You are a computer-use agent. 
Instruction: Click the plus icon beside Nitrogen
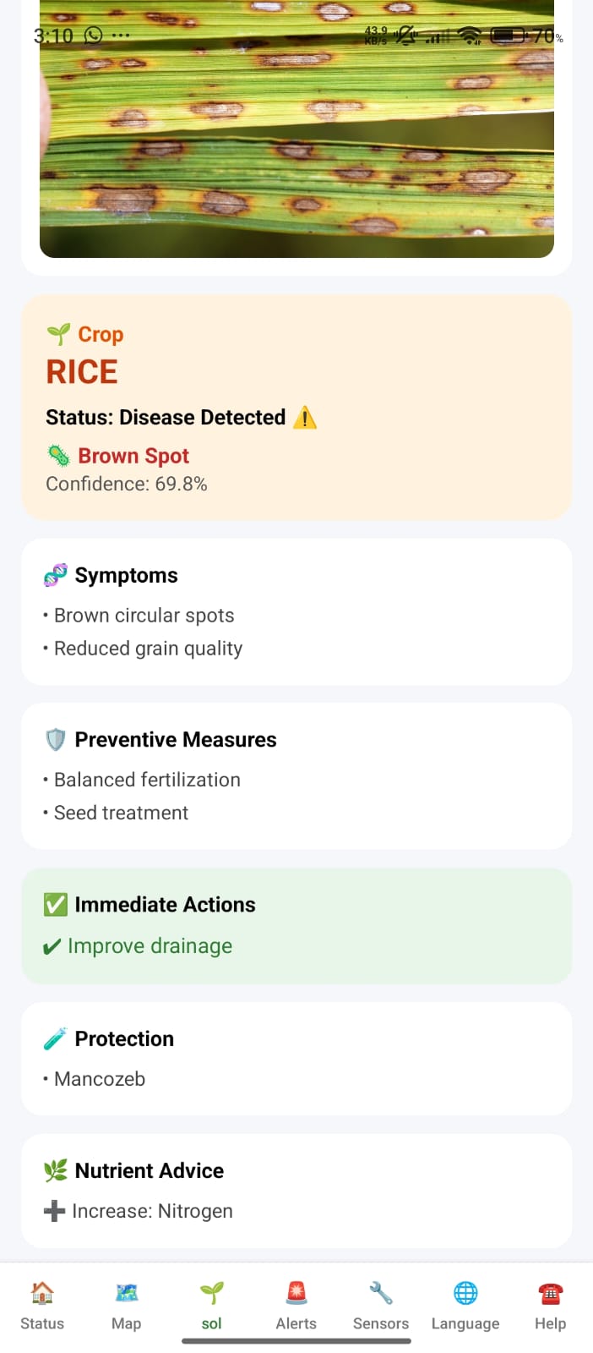click(x=54, y=1211)
